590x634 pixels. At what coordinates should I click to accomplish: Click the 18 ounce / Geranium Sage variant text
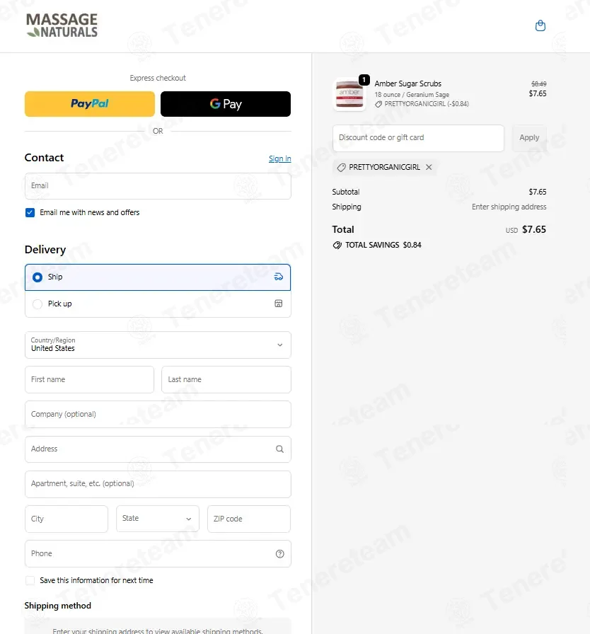click(412, 95)
